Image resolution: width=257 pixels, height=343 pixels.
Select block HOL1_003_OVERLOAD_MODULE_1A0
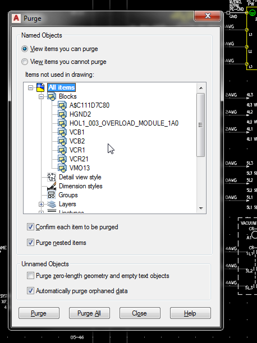coord(124,123)
